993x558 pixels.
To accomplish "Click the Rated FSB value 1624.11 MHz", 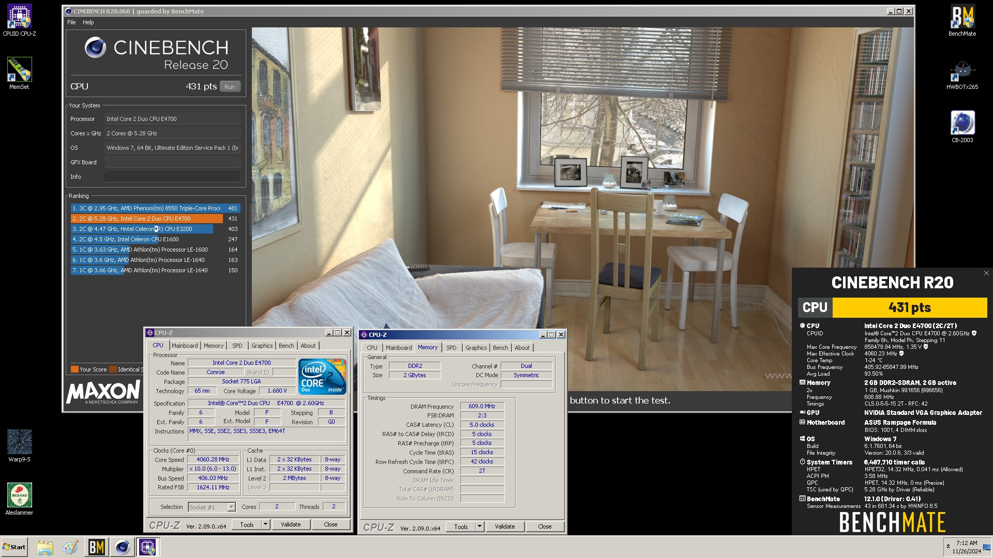I will point(213,488).
